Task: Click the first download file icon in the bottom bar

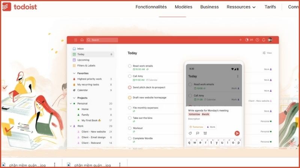Action: click(4, 165)
